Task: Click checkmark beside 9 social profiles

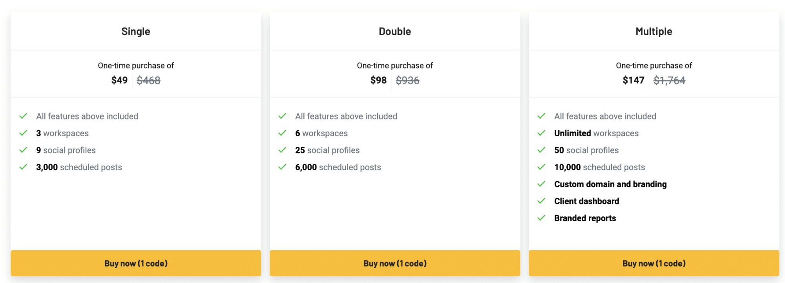Action: point(24,150)
